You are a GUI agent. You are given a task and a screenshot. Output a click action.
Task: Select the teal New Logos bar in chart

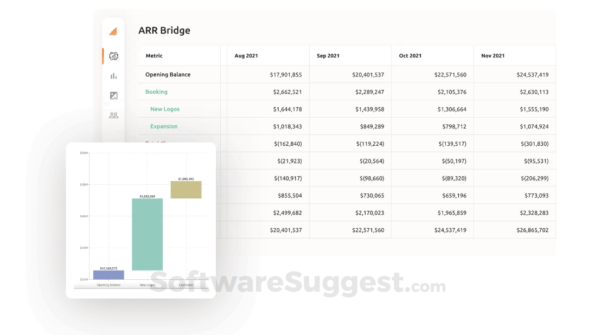coord(148,233)
